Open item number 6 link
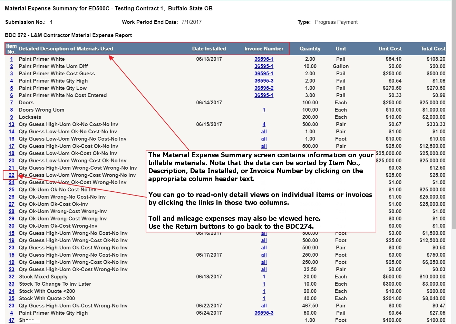The height and width of the screenshot is (324, 456). pyautogui.click(x=11, y=95)
